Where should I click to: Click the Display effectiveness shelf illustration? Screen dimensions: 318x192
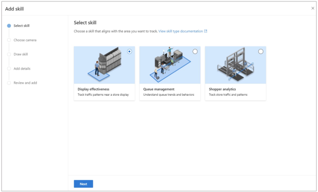pyautogui.click(x=104, y=65)
